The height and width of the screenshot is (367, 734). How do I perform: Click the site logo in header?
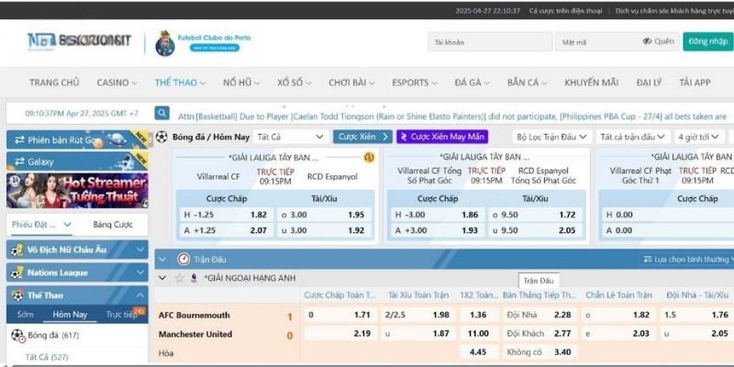click(80, 40)
